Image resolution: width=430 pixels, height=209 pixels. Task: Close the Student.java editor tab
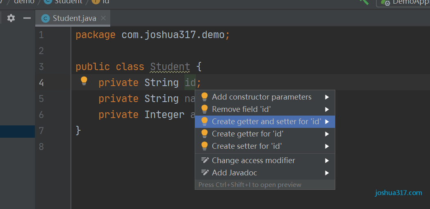(103, 18)
